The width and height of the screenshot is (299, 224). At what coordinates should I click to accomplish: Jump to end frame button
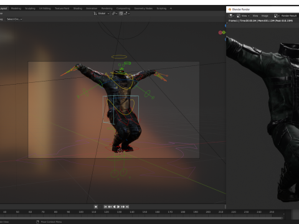(x=127, y=207)
